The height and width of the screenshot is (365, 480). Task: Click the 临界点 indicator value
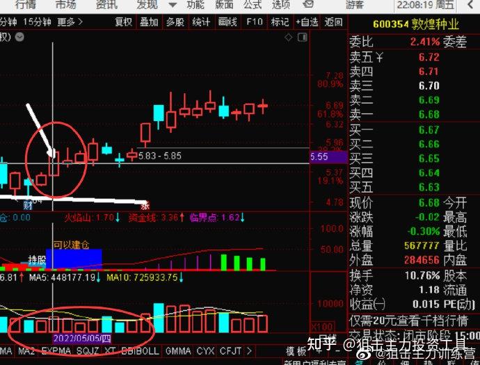[x=217, y=218]
